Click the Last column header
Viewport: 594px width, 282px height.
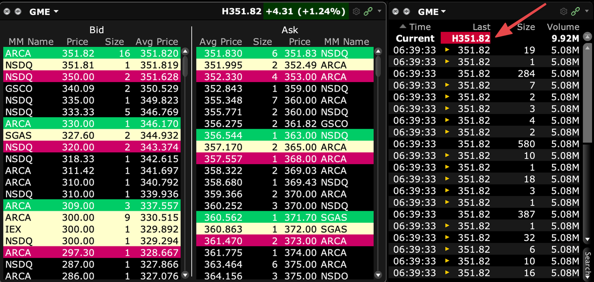click(x=481, y=27)
